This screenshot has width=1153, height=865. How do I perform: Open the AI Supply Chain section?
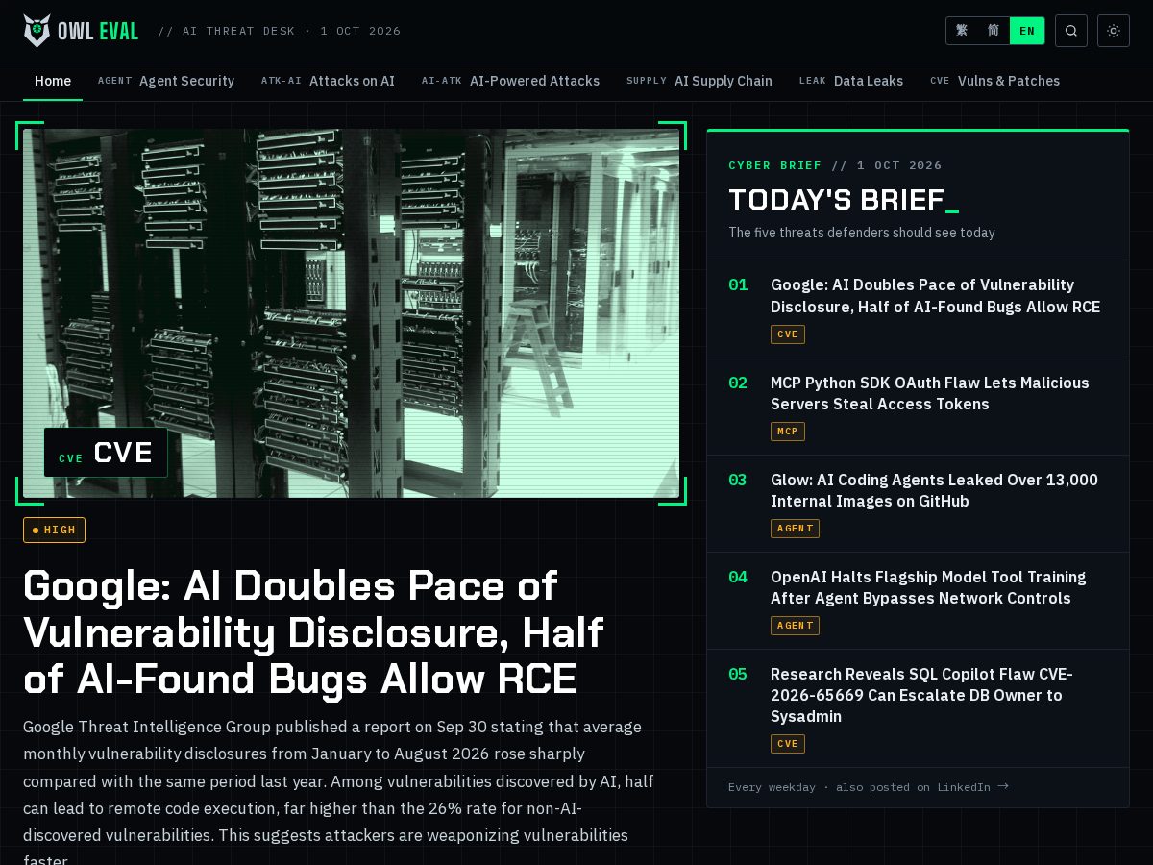pyautogui.click(x=699, y=81)
